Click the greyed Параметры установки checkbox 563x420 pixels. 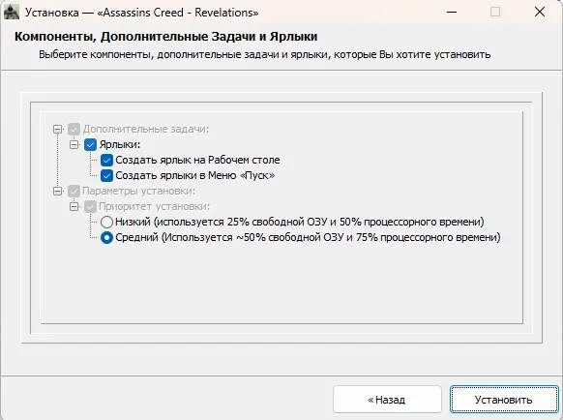(74, 192)
